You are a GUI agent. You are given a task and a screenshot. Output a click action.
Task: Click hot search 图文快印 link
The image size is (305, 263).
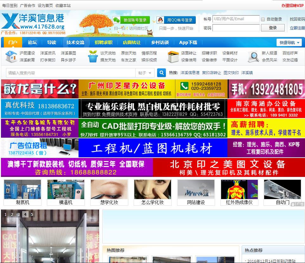[231, 73]
